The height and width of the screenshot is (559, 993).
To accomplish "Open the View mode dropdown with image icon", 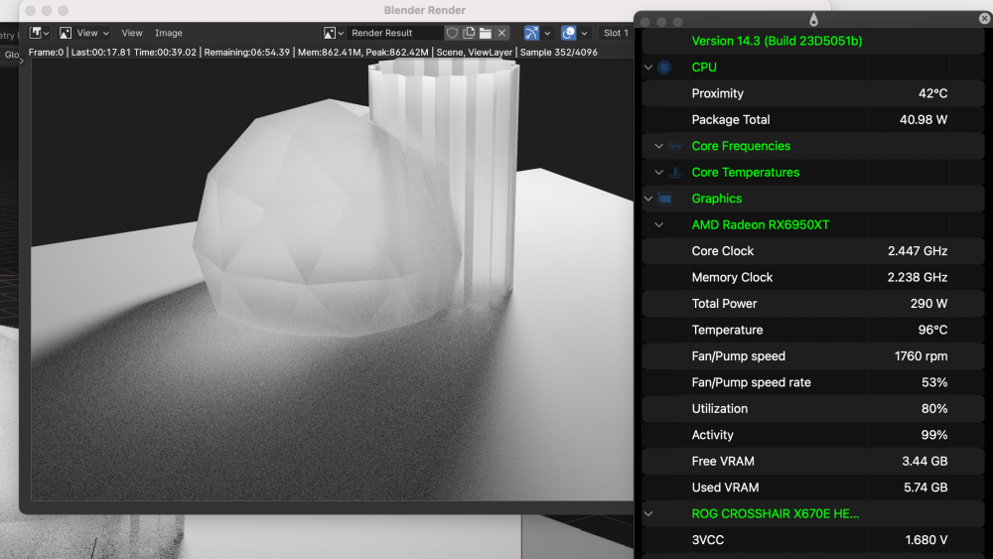I will pos(84,33).
